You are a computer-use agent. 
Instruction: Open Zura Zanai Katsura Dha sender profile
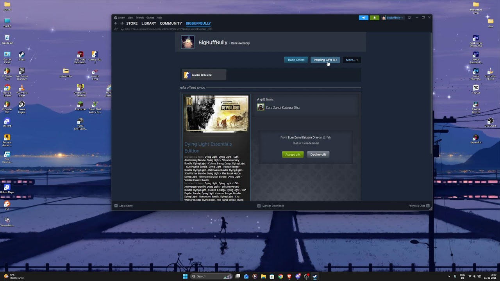coord(282,107)
